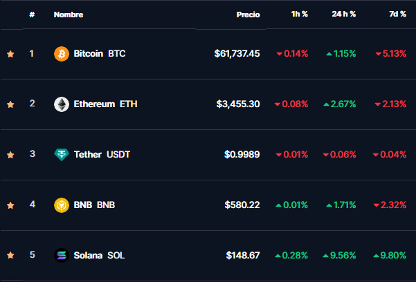Sort by 1h % change column
The width and height of the screenshot is (416, 282).
(x=300, y=15)
